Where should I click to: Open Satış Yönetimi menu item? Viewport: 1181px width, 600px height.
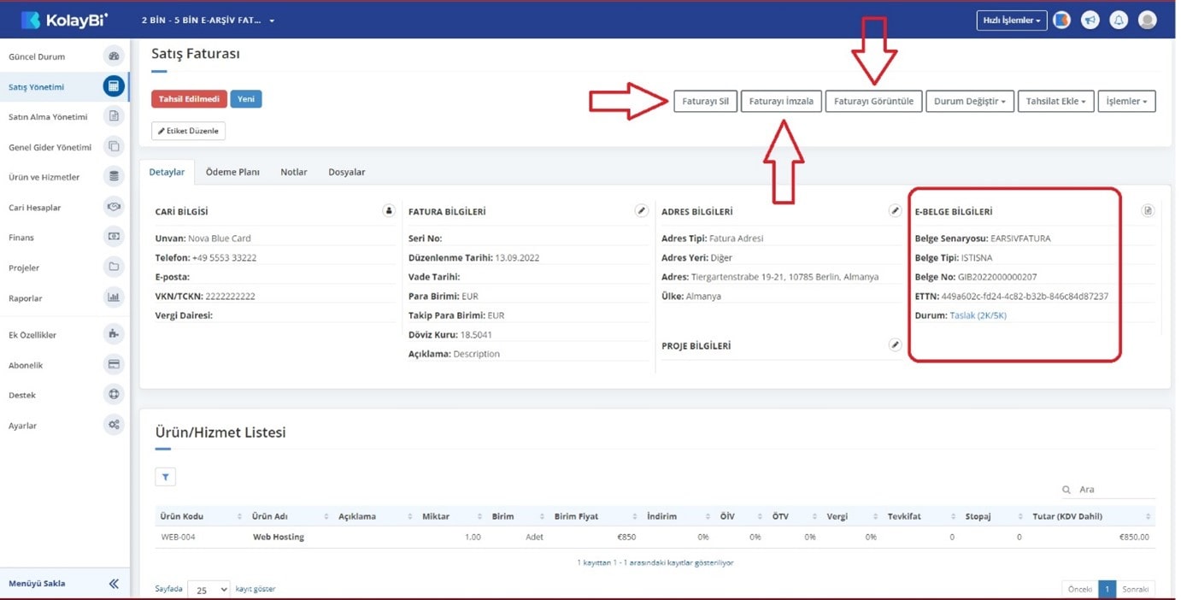pyautogui.click(x=65, y=86)
